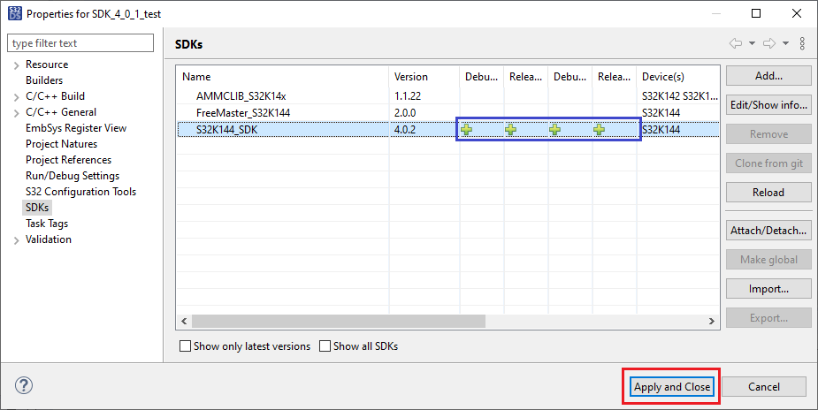Open the back history dropdown arrow

pos(752,43)
